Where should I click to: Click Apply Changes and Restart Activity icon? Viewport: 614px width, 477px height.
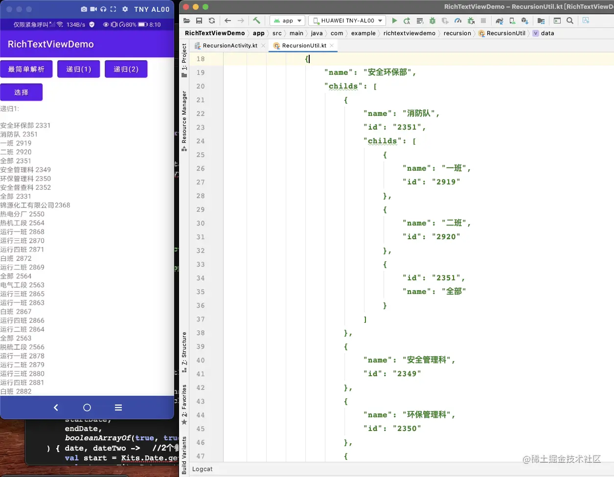[407, 21]
